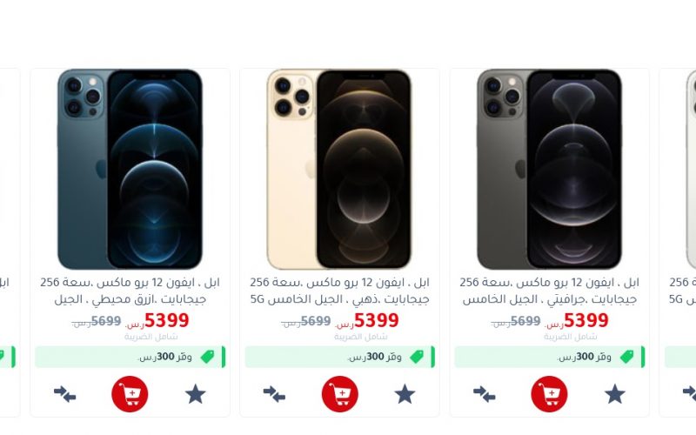Click the 300 savings badge on gold iPhone
Screen dimensions: 696x435
(x=340, y=357)
